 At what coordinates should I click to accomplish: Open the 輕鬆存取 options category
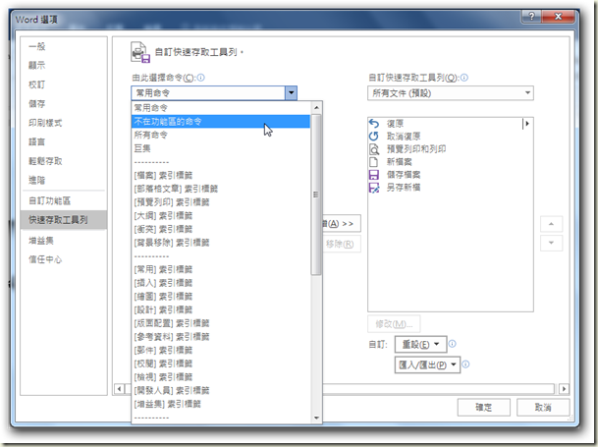click(64, 161)
